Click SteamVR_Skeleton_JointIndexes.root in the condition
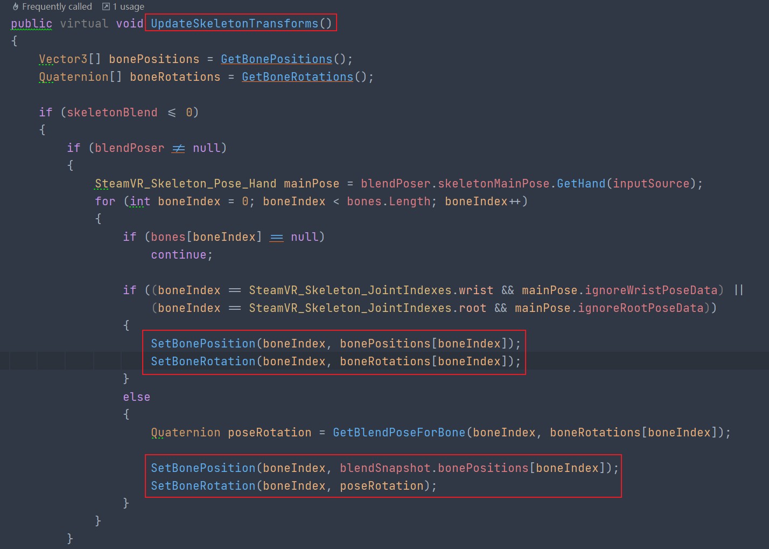This screenshot has width=769, height=549. click(x=368, y=308)
